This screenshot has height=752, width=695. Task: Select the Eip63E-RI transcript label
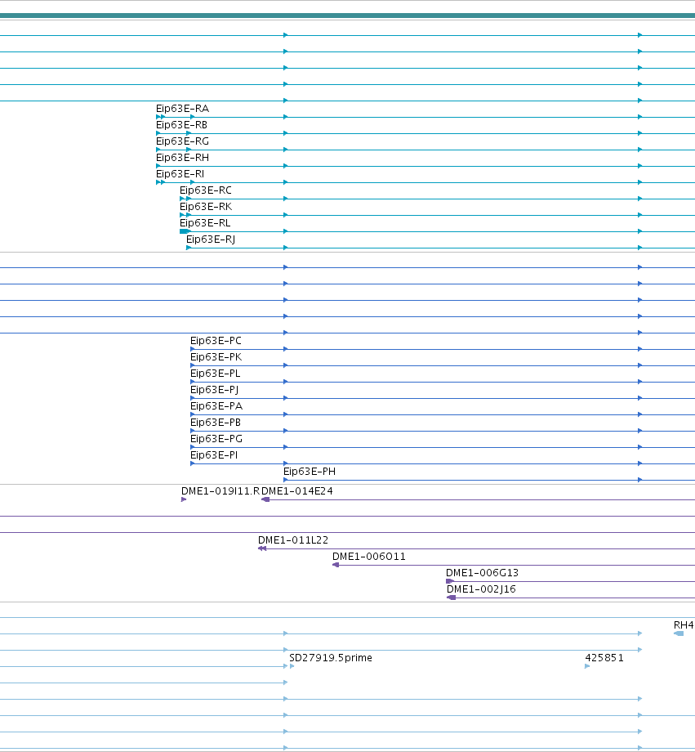(x=180, y=174)
